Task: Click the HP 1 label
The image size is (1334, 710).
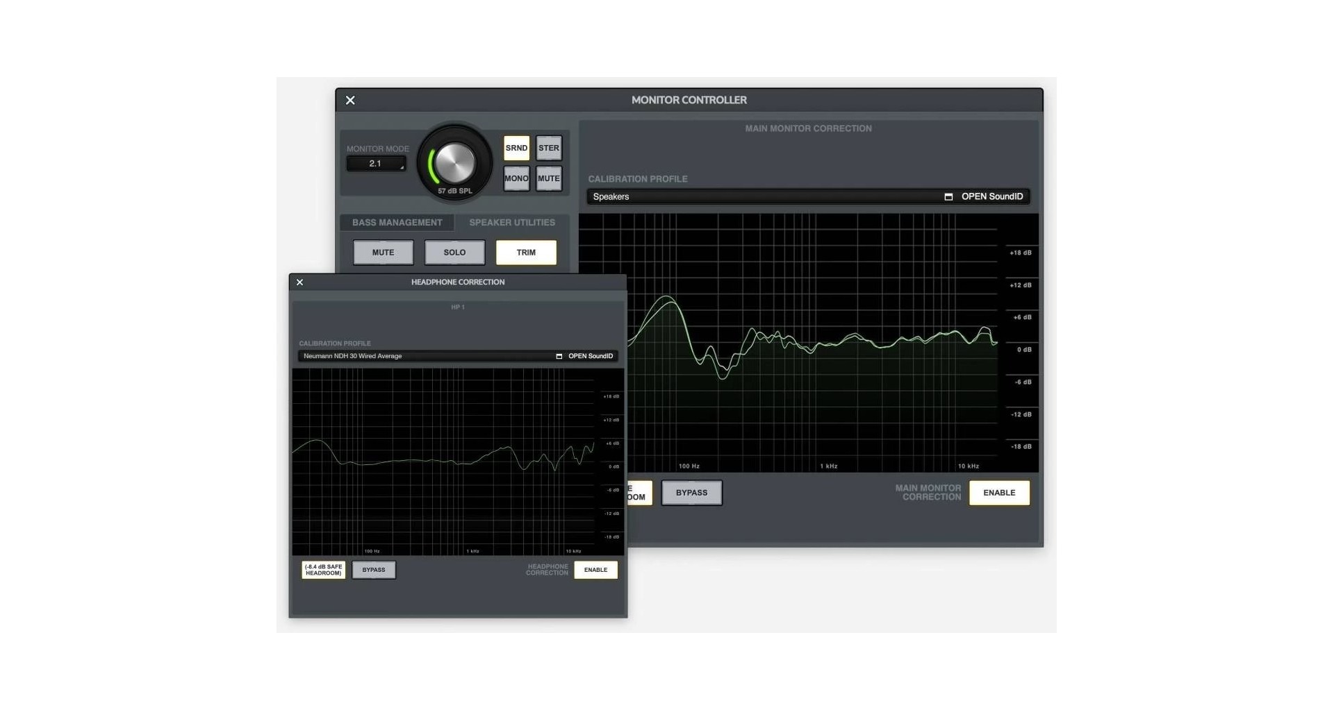Action: tap(458, 307)
